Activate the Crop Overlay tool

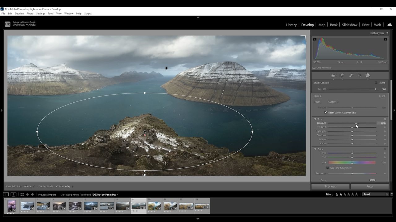342,76
